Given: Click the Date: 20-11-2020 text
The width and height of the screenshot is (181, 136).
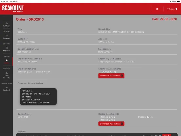Looking at the screenshot, I should [165, 19].
